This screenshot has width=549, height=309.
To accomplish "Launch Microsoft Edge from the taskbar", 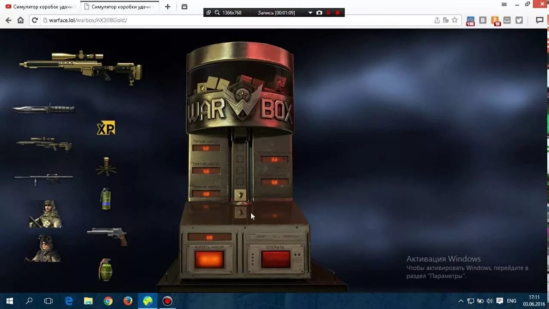I will [69, 301].
